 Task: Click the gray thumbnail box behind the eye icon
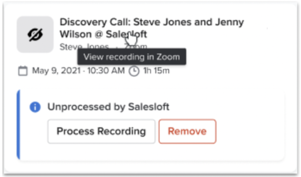click(35, 34)
